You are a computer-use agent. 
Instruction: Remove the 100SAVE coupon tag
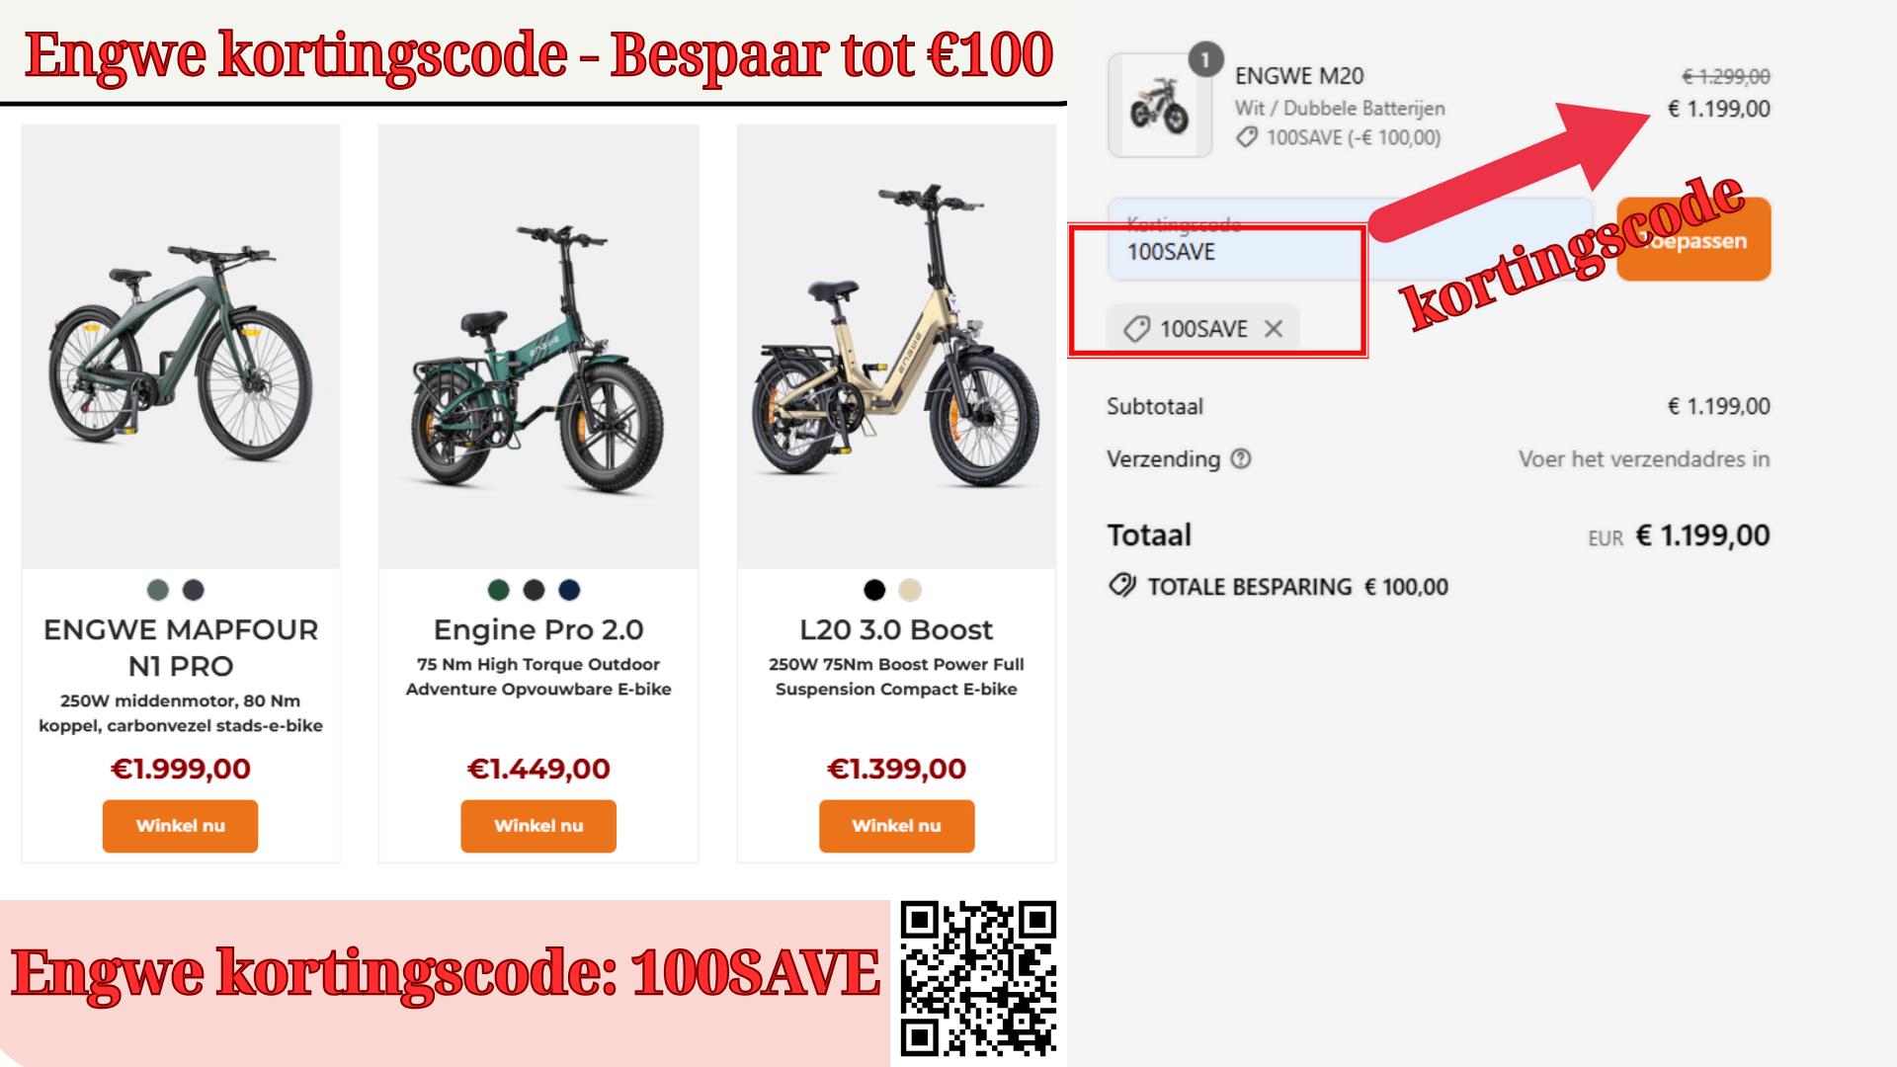pos(1274,329)
